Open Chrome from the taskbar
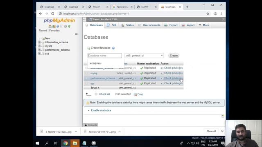The image size is (262, 147). (x=65, y=143)
